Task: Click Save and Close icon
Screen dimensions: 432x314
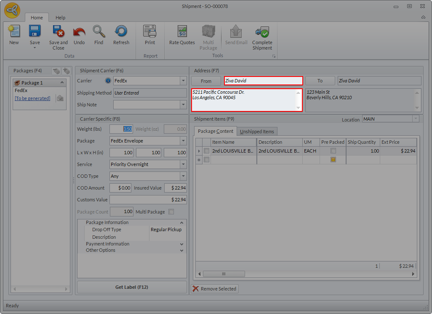Action: (x=58, y=32)
